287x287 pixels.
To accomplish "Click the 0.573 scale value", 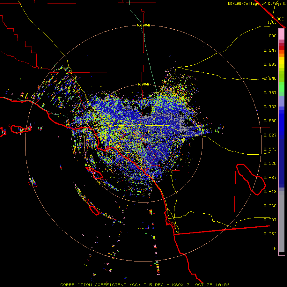I will (x=270, y=149).
